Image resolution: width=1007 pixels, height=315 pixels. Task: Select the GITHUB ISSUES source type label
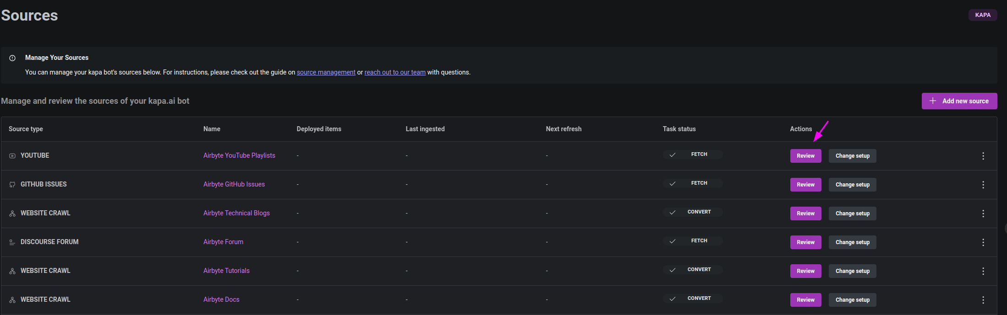(x=44, y=184)
